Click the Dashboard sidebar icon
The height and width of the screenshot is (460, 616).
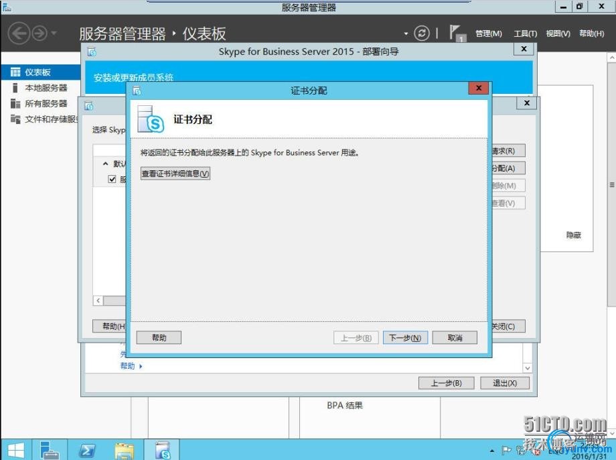[x=15, y=72]
